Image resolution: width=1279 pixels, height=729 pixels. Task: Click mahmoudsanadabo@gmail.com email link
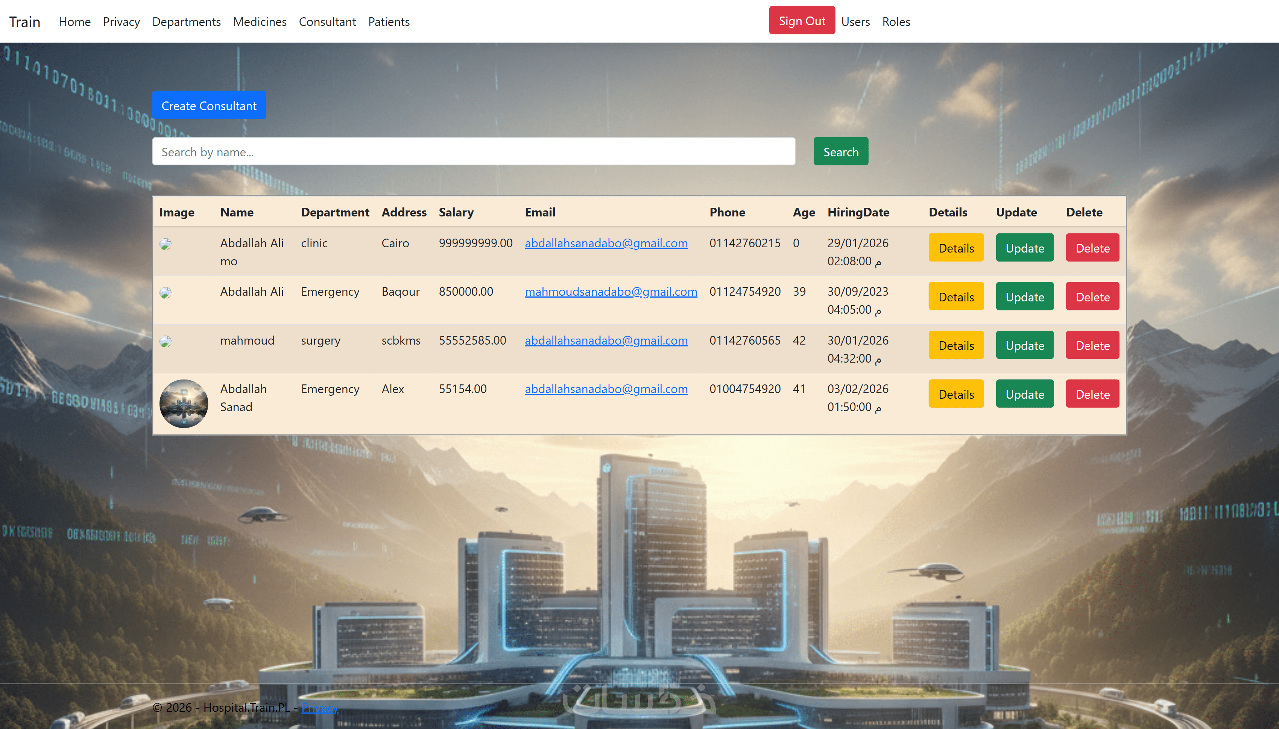[x=611, y=291]
